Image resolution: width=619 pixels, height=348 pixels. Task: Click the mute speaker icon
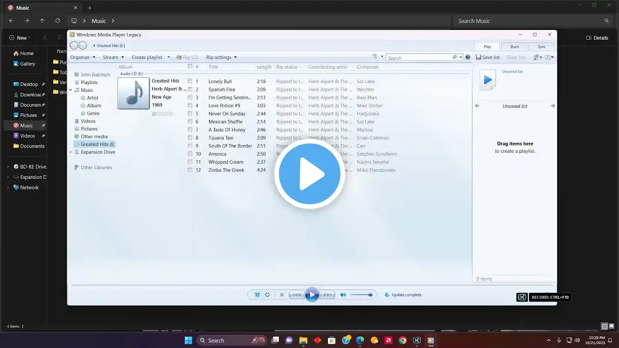click(x=343, y=295)
